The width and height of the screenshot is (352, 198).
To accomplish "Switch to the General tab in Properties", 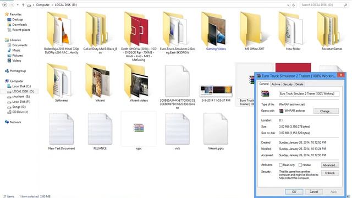I will click(x=264, y=84).
